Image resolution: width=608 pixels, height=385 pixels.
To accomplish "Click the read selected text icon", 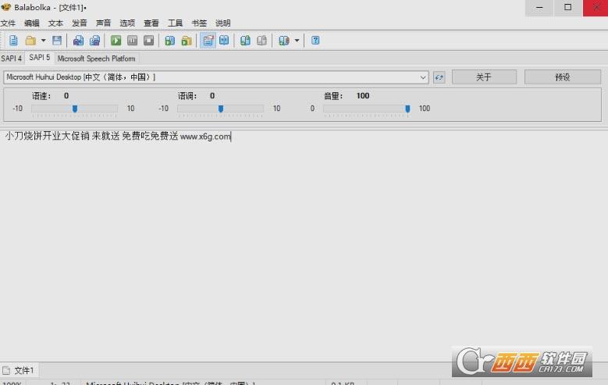I will tap(169, 41).
